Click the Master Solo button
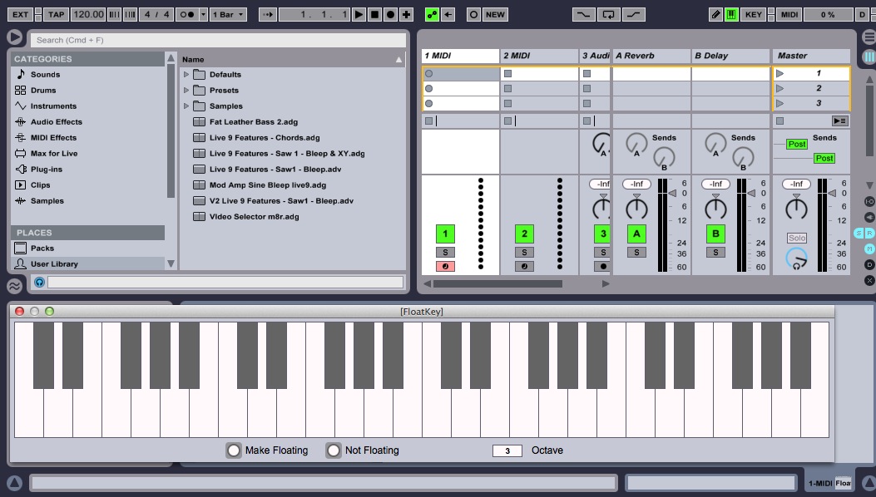This screenshot has height=497, width=876. [796, 239]
